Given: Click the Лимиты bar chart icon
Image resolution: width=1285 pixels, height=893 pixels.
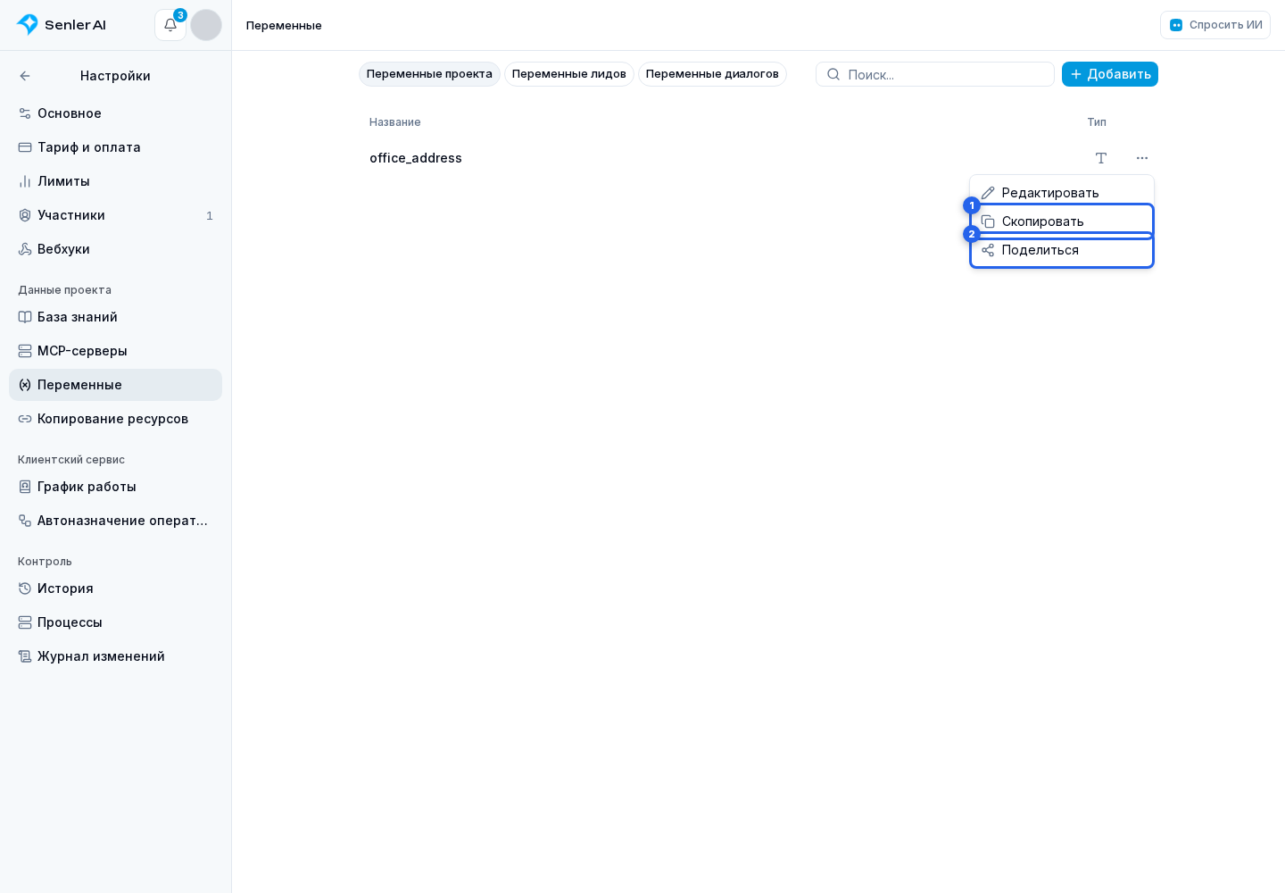Looking at the screenshot, I should click(25, 181).
